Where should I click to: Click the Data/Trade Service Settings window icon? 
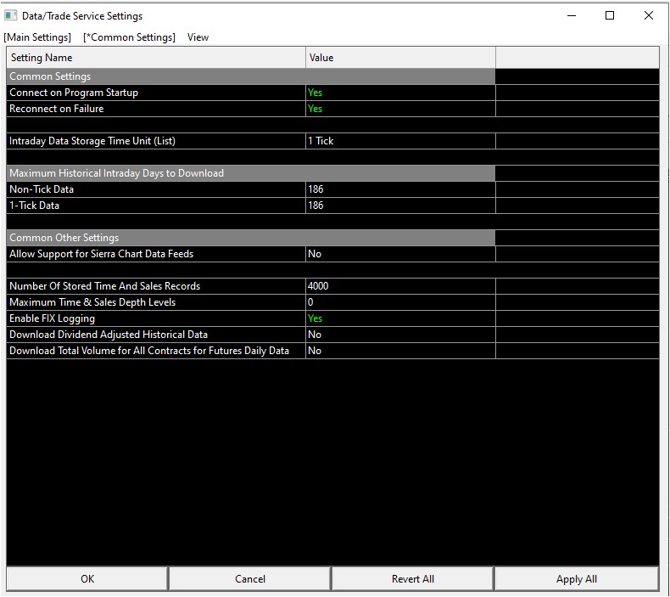[11, 16]
